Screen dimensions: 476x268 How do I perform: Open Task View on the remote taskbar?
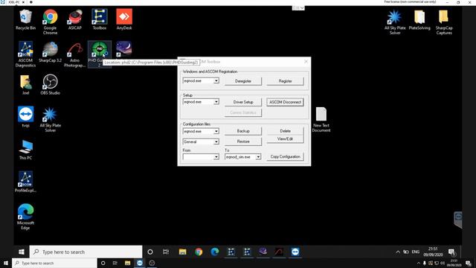click(x=166, y=252)
